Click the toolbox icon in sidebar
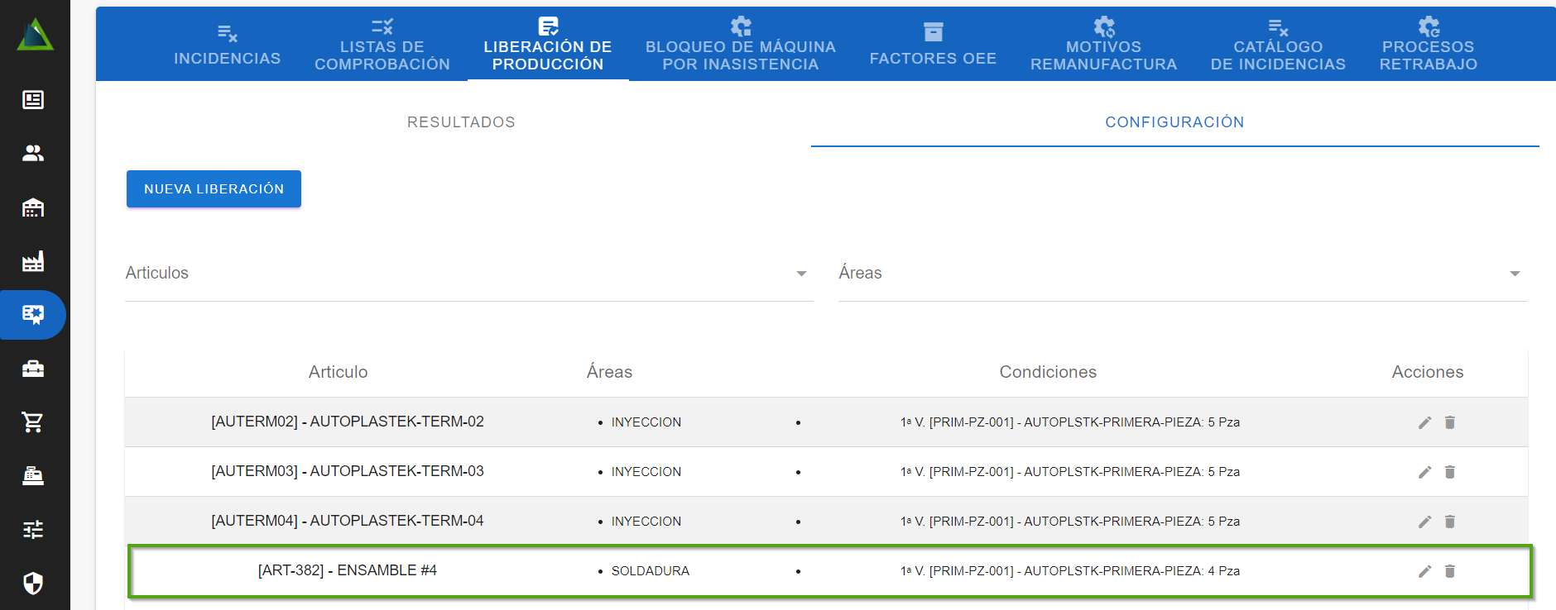 [x=33, y=369]
